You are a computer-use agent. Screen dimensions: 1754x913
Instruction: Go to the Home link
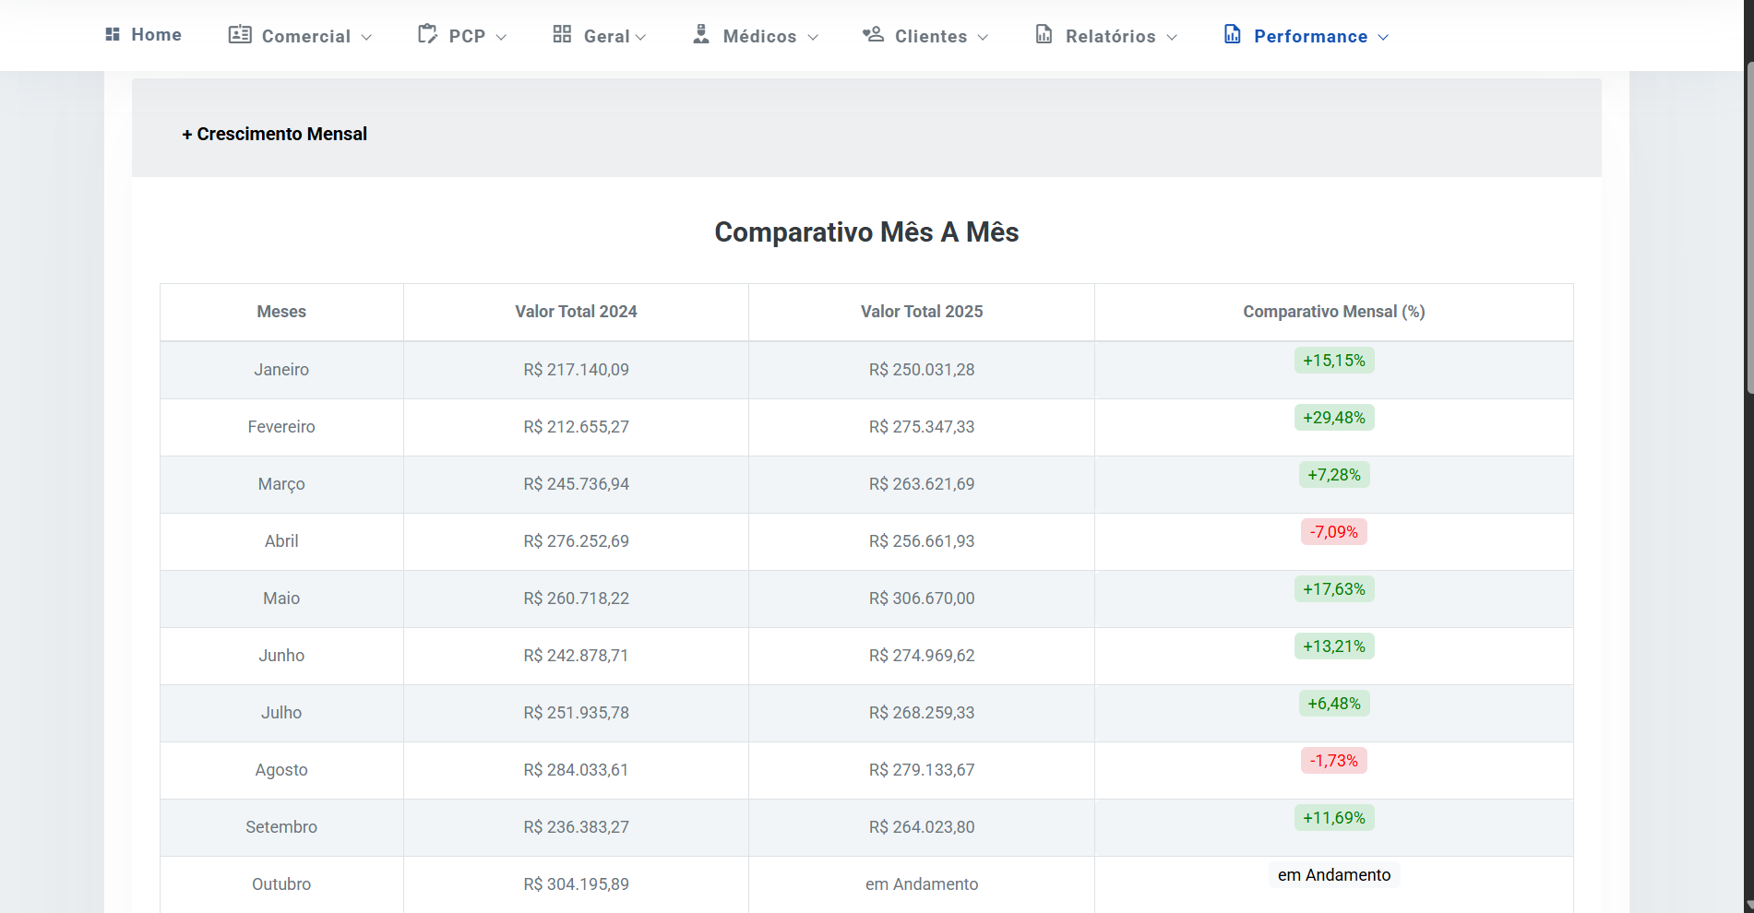(156, 34)
